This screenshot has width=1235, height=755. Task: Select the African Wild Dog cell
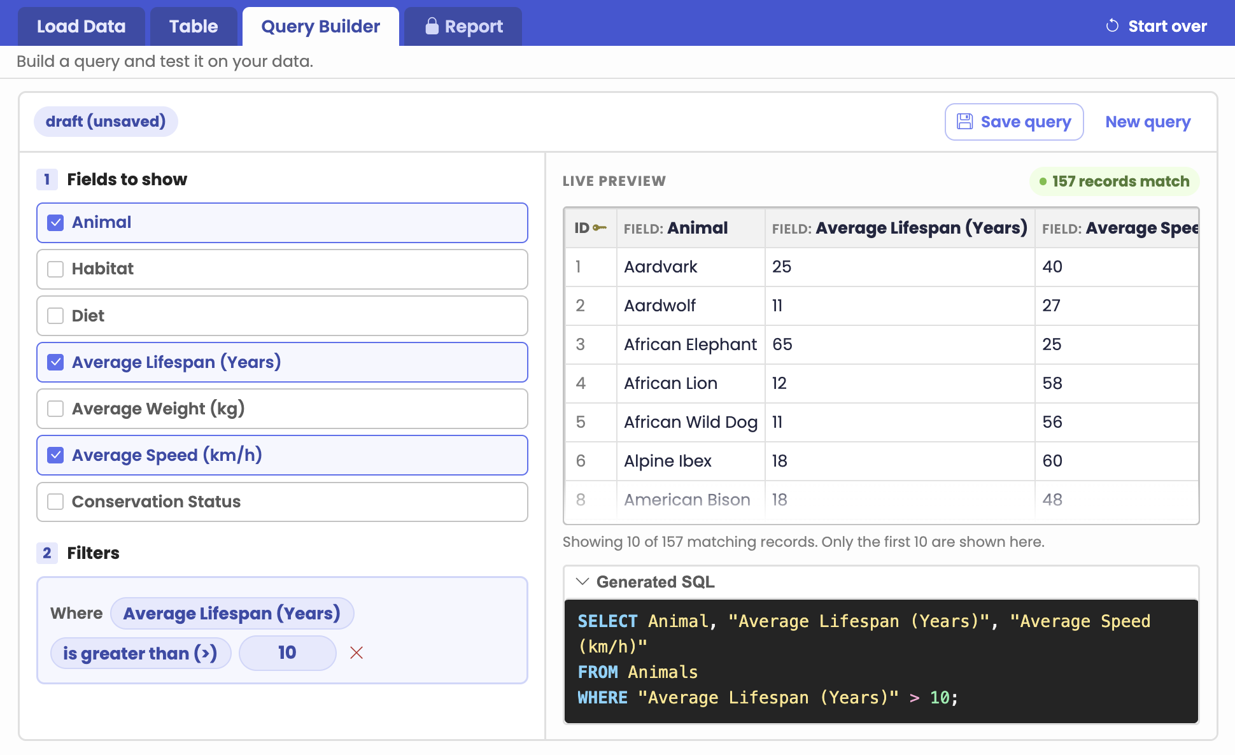coord(691,422)
